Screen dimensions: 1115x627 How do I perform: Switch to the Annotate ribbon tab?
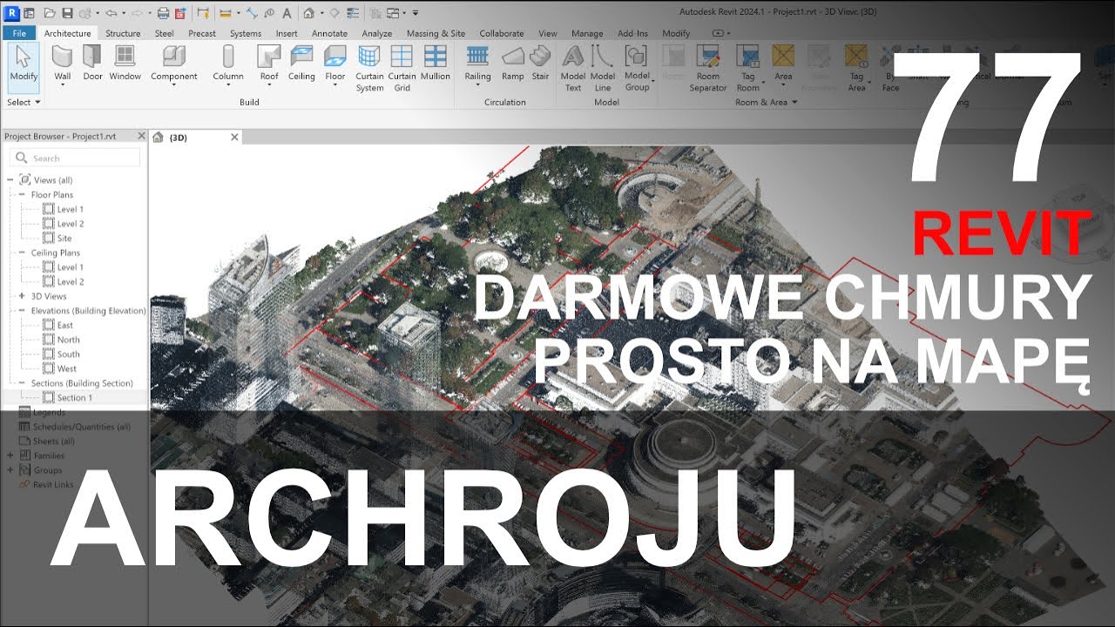(x=330, y=33)
